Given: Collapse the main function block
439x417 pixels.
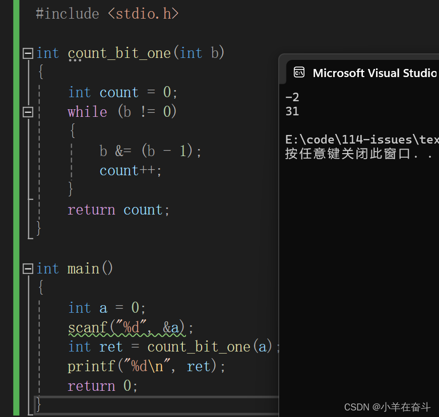Looking at the screenshot, I should point(28,268).
